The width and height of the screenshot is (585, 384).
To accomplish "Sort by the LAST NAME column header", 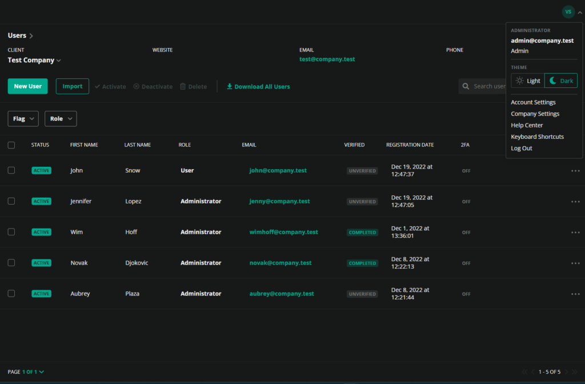I will tap(137, 145).
